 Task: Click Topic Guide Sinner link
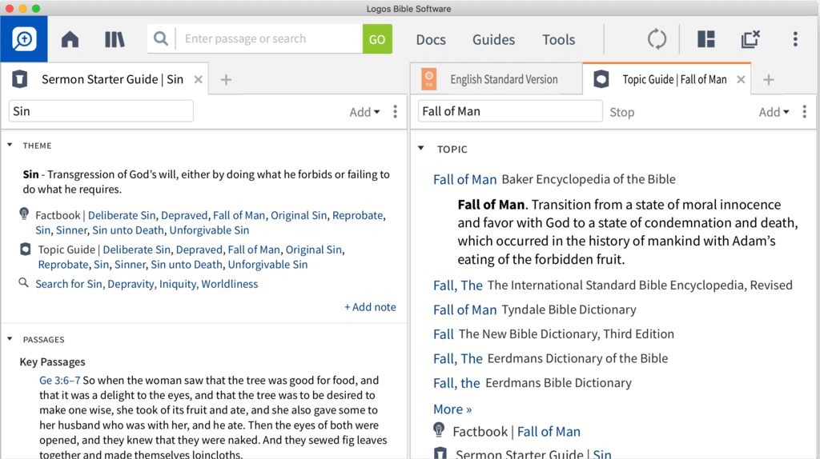tap(131, 265)
